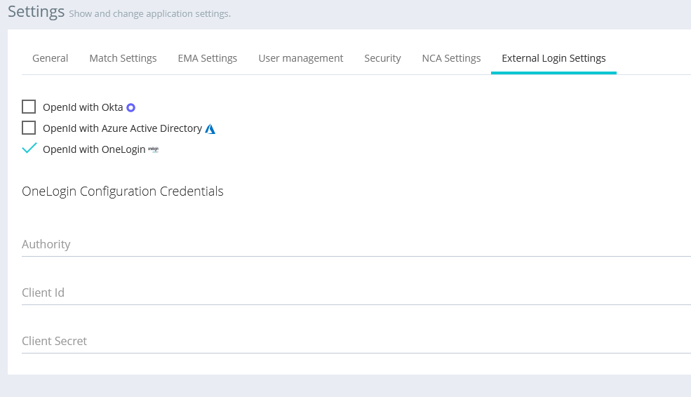This screenshot has height=397, width=691.
Task: Click the OneLogin logo icon
Action: (154, 149)
